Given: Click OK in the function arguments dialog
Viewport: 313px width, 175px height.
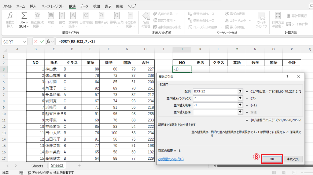Looking at the screenshot, I should click(x=272, y=159).
